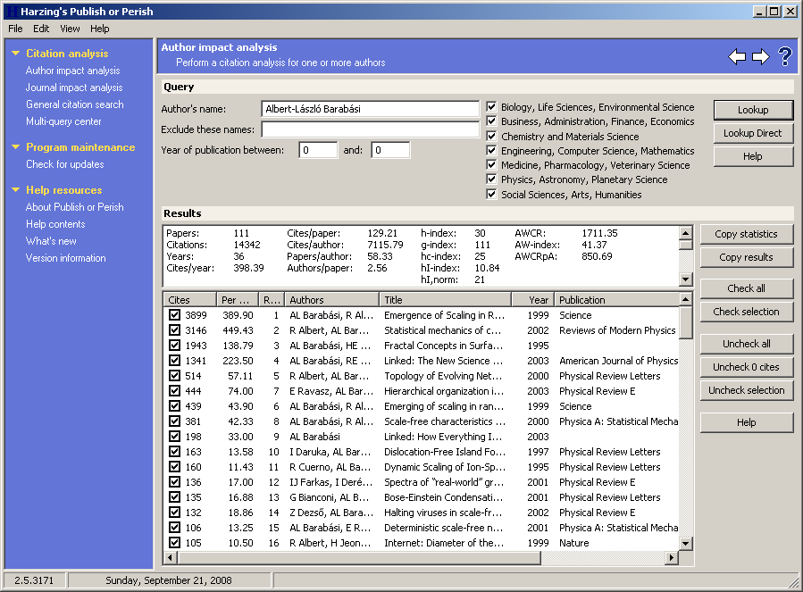Sort results by Title column header
This screenshot has width=803, height=592.
446,300
